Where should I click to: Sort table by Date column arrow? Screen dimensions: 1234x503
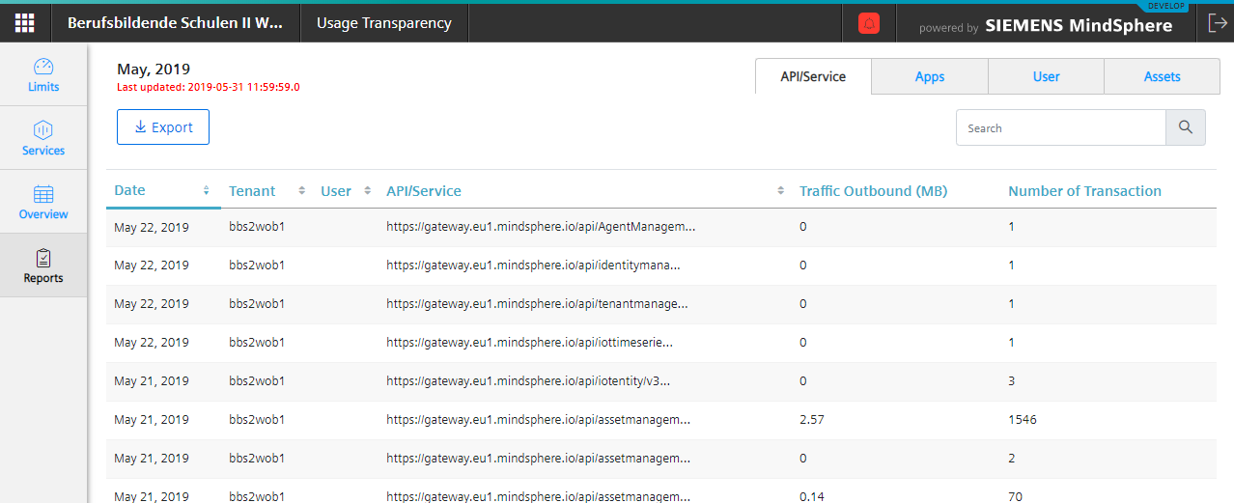coord(207,191)
